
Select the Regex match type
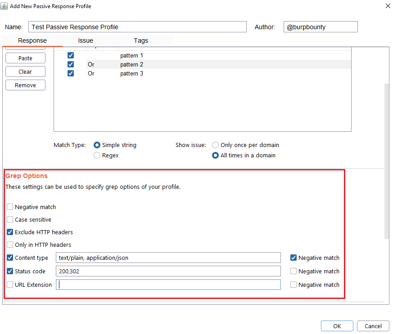(x=97, y=156)
